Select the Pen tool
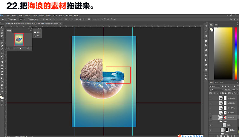This screenshot has height=137, width=239. [x=2, y=72]
